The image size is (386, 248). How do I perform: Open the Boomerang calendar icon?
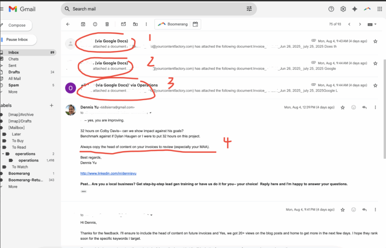click(195, 24)
